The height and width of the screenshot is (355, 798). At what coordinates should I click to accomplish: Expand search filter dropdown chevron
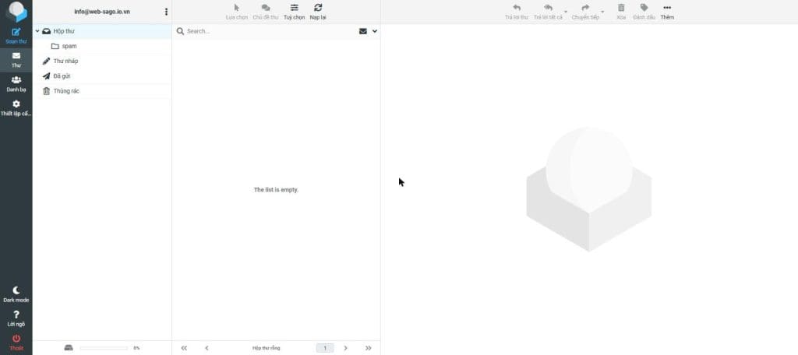(x=375, y=32)
